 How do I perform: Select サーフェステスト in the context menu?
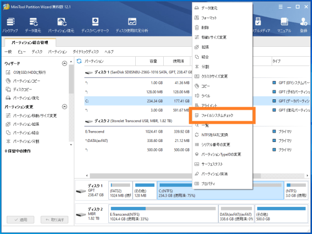222,164
